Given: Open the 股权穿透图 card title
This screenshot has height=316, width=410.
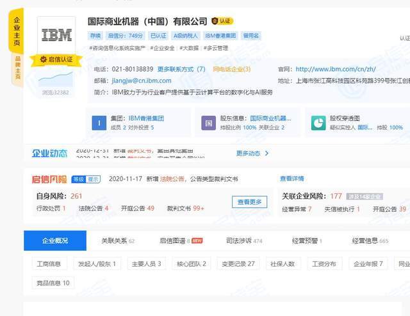Looking at the screenshot, I should pos(345,118).
